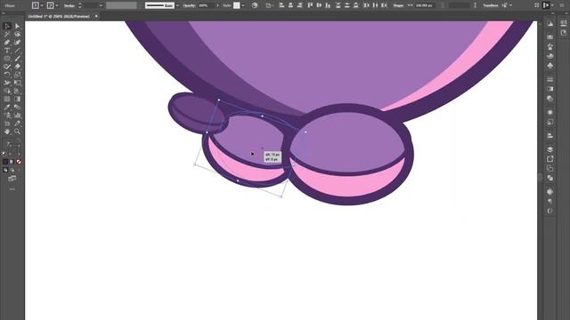570x320 pixels.
Task: Select the Eraser tool
Action: [17, 67]
